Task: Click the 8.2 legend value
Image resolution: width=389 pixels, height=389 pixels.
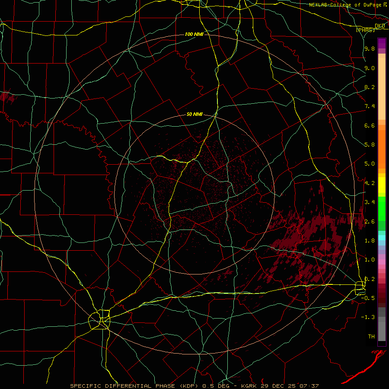Action: (370, 87)
